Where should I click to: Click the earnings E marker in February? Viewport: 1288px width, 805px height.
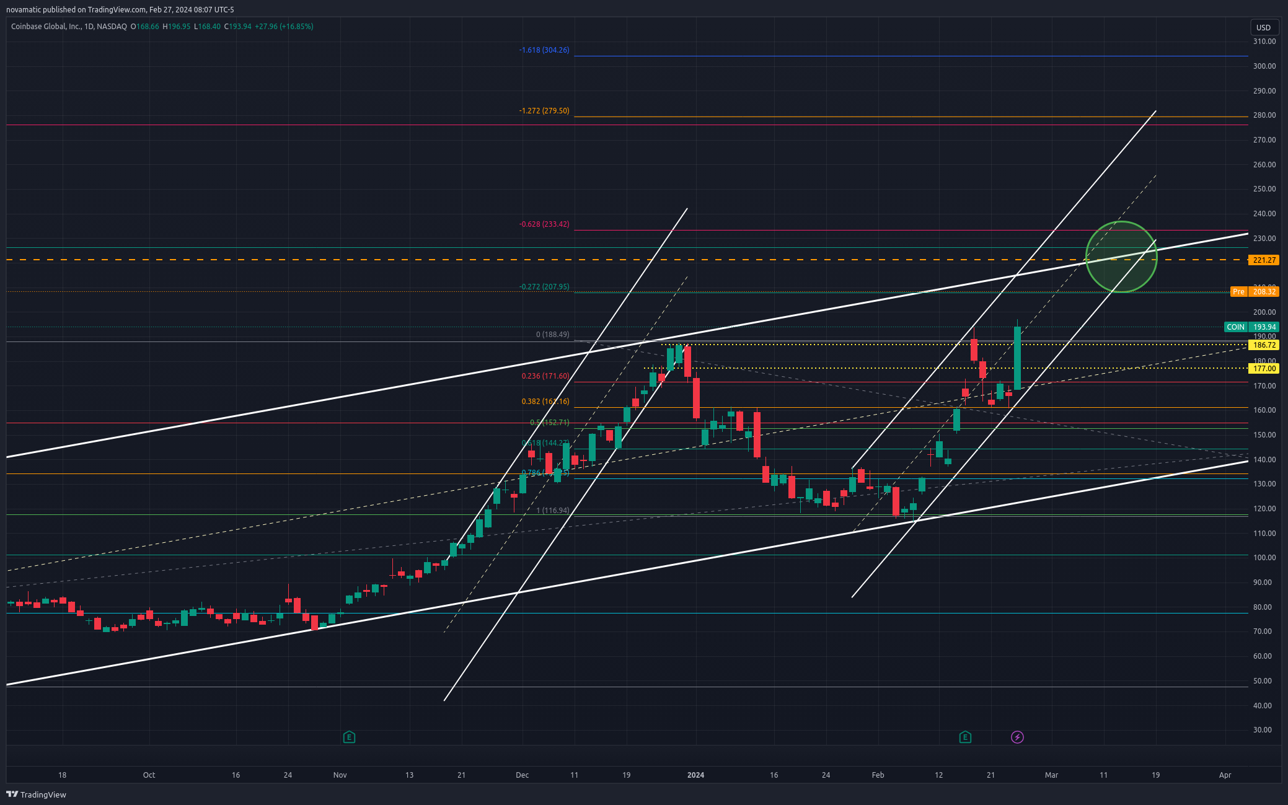[x=965, y=737]
